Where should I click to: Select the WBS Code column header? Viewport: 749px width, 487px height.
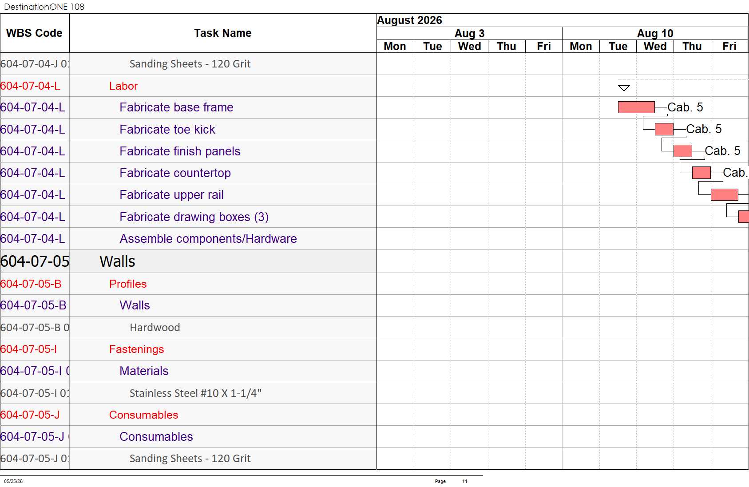[x=34, y=33]
